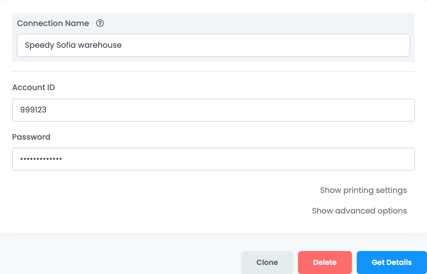Click the Connection Name label

pos(53,23)
